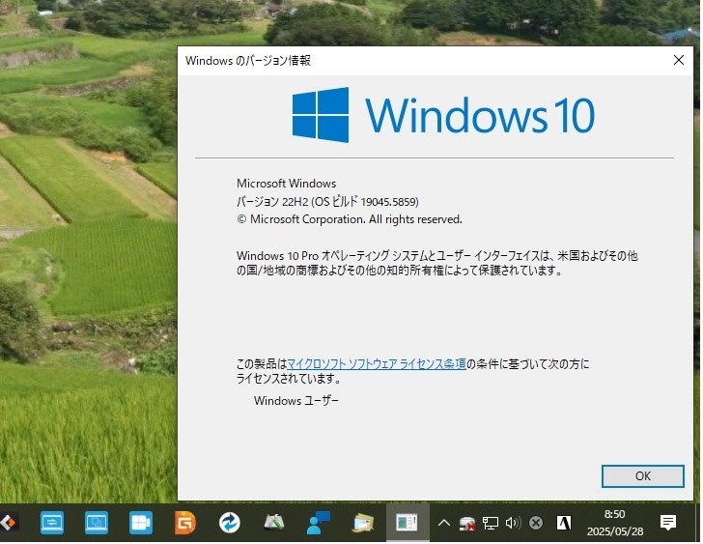Close the Windows version information dialog

tap(680, 61)
